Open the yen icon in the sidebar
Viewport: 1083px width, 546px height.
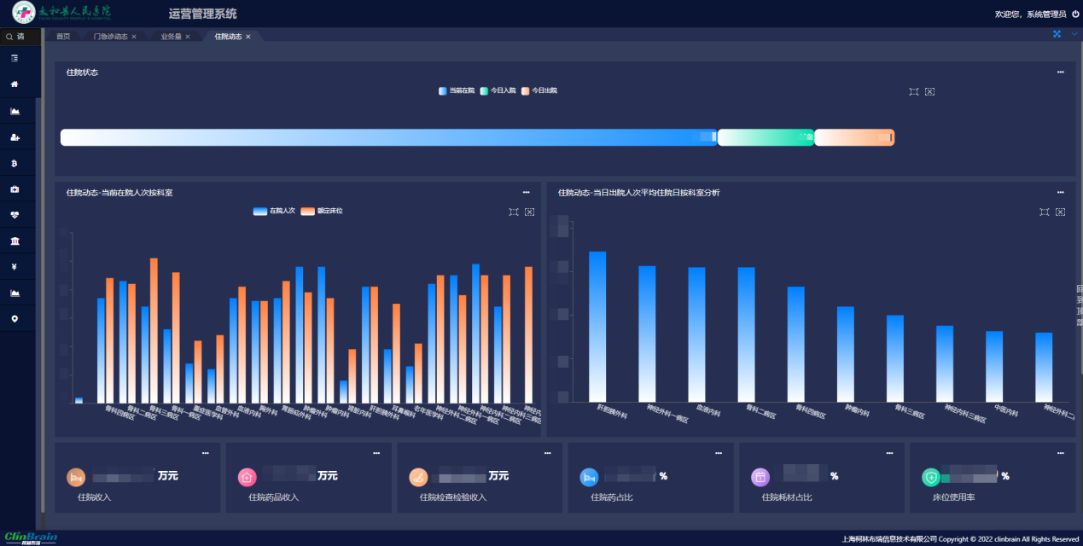15,267
